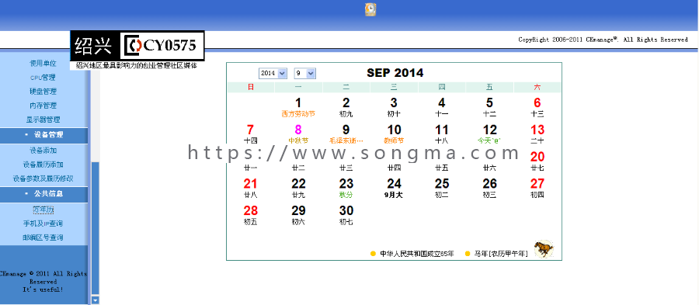Open 设备添加 link
Viewport: 699px width, 305px height.
[x=43, y=151]
